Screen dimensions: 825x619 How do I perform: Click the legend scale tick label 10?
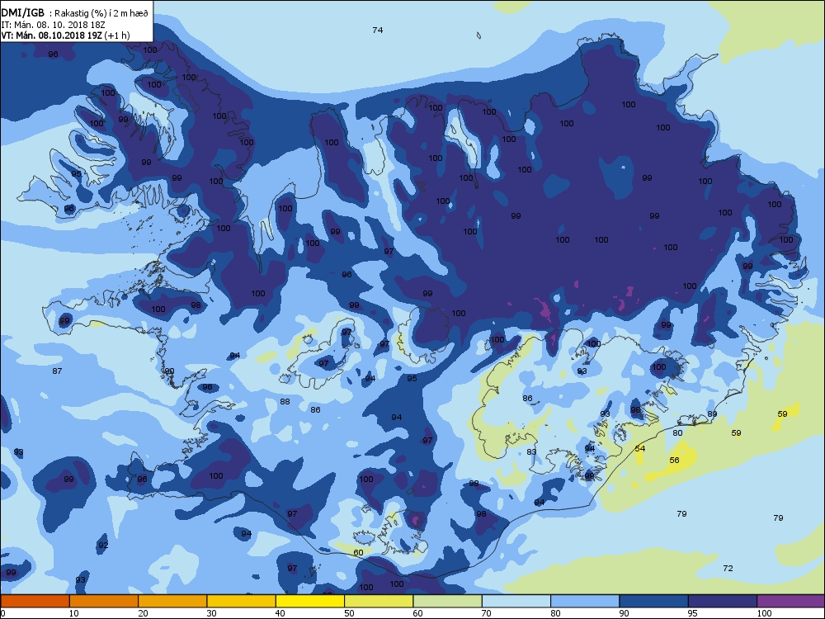pos(73,613)
